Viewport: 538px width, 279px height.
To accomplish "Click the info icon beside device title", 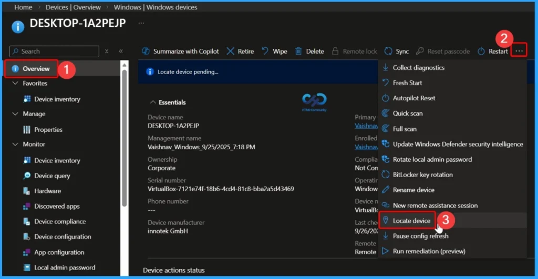I will [x=18, y=26].
